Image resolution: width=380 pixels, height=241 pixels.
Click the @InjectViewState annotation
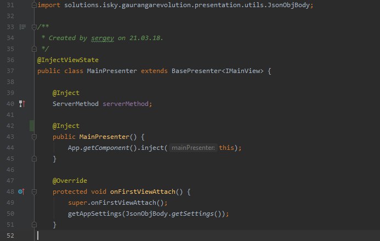[x=68, y=60]
